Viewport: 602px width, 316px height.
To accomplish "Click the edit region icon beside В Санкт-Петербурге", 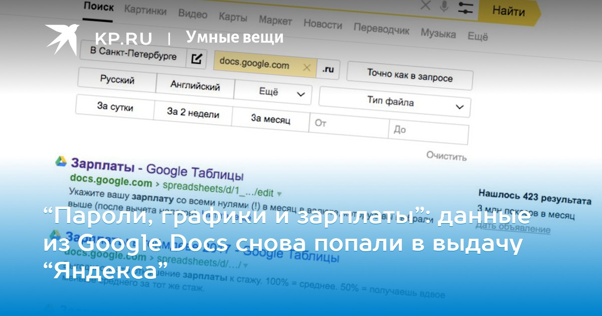I will point(197,59).
